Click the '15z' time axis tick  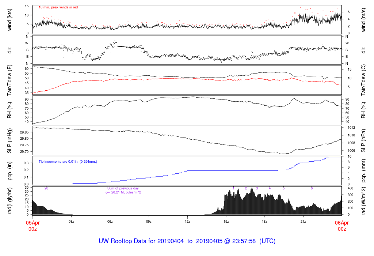coord(226,222)
